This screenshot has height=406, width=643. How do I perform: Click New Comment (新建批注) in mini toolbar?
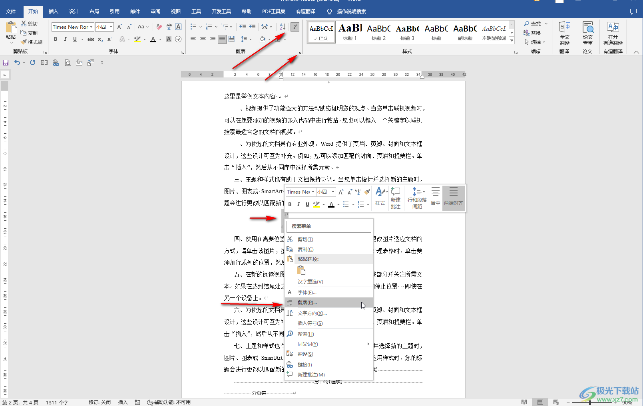pos(396,198)
